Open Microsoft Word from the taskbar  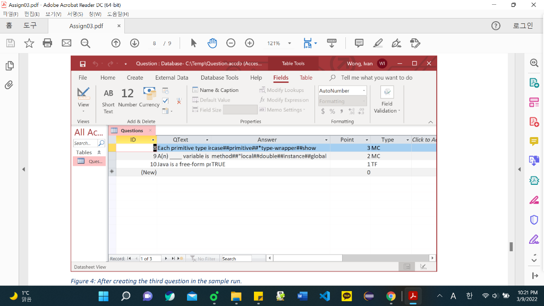coord(302,296)
